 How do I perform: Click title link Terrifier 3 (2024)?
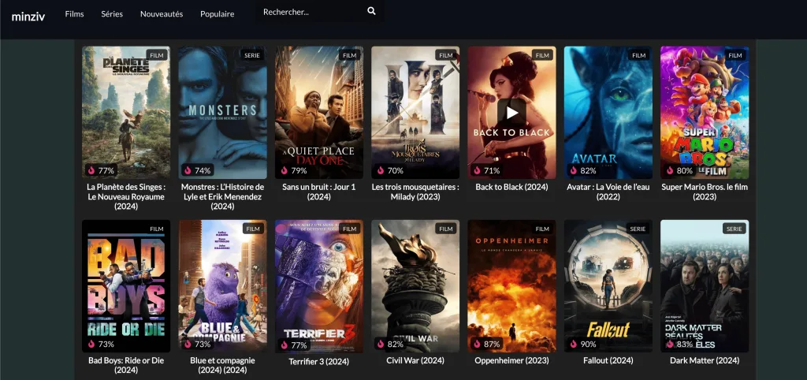[x=319, y=362]
